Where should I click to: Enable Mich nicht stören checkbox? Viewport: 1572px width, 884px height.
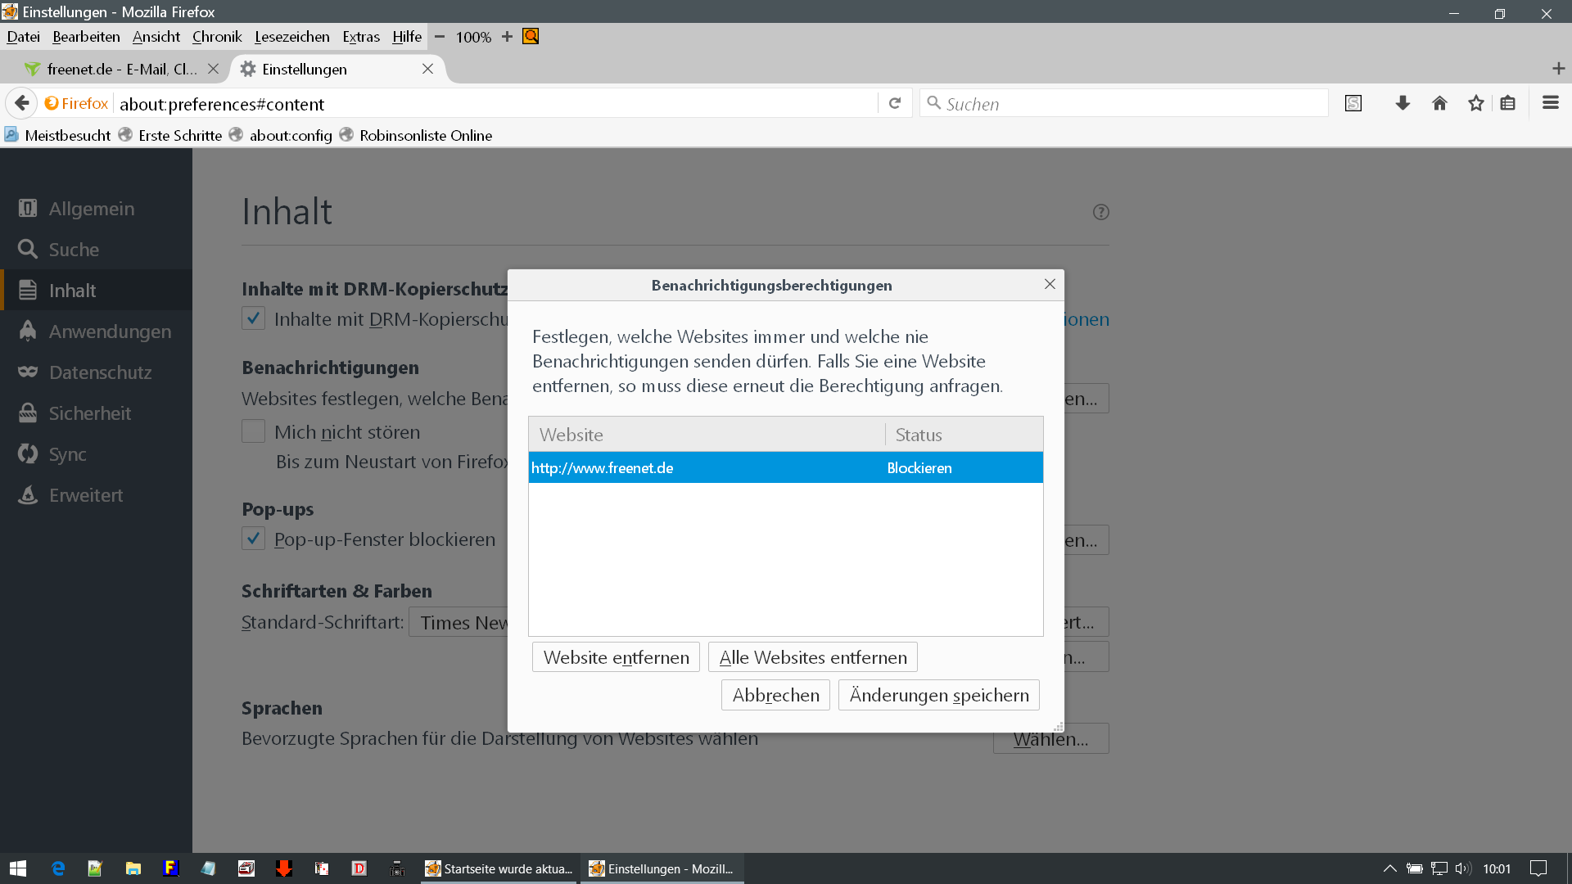(x=253, y=431)
